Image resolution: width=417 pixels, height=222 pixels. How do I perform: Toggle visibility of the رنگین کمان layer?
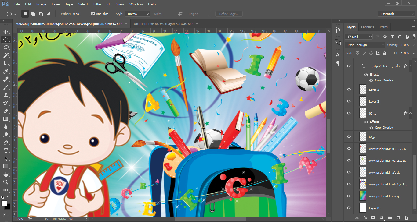[349, 184]
